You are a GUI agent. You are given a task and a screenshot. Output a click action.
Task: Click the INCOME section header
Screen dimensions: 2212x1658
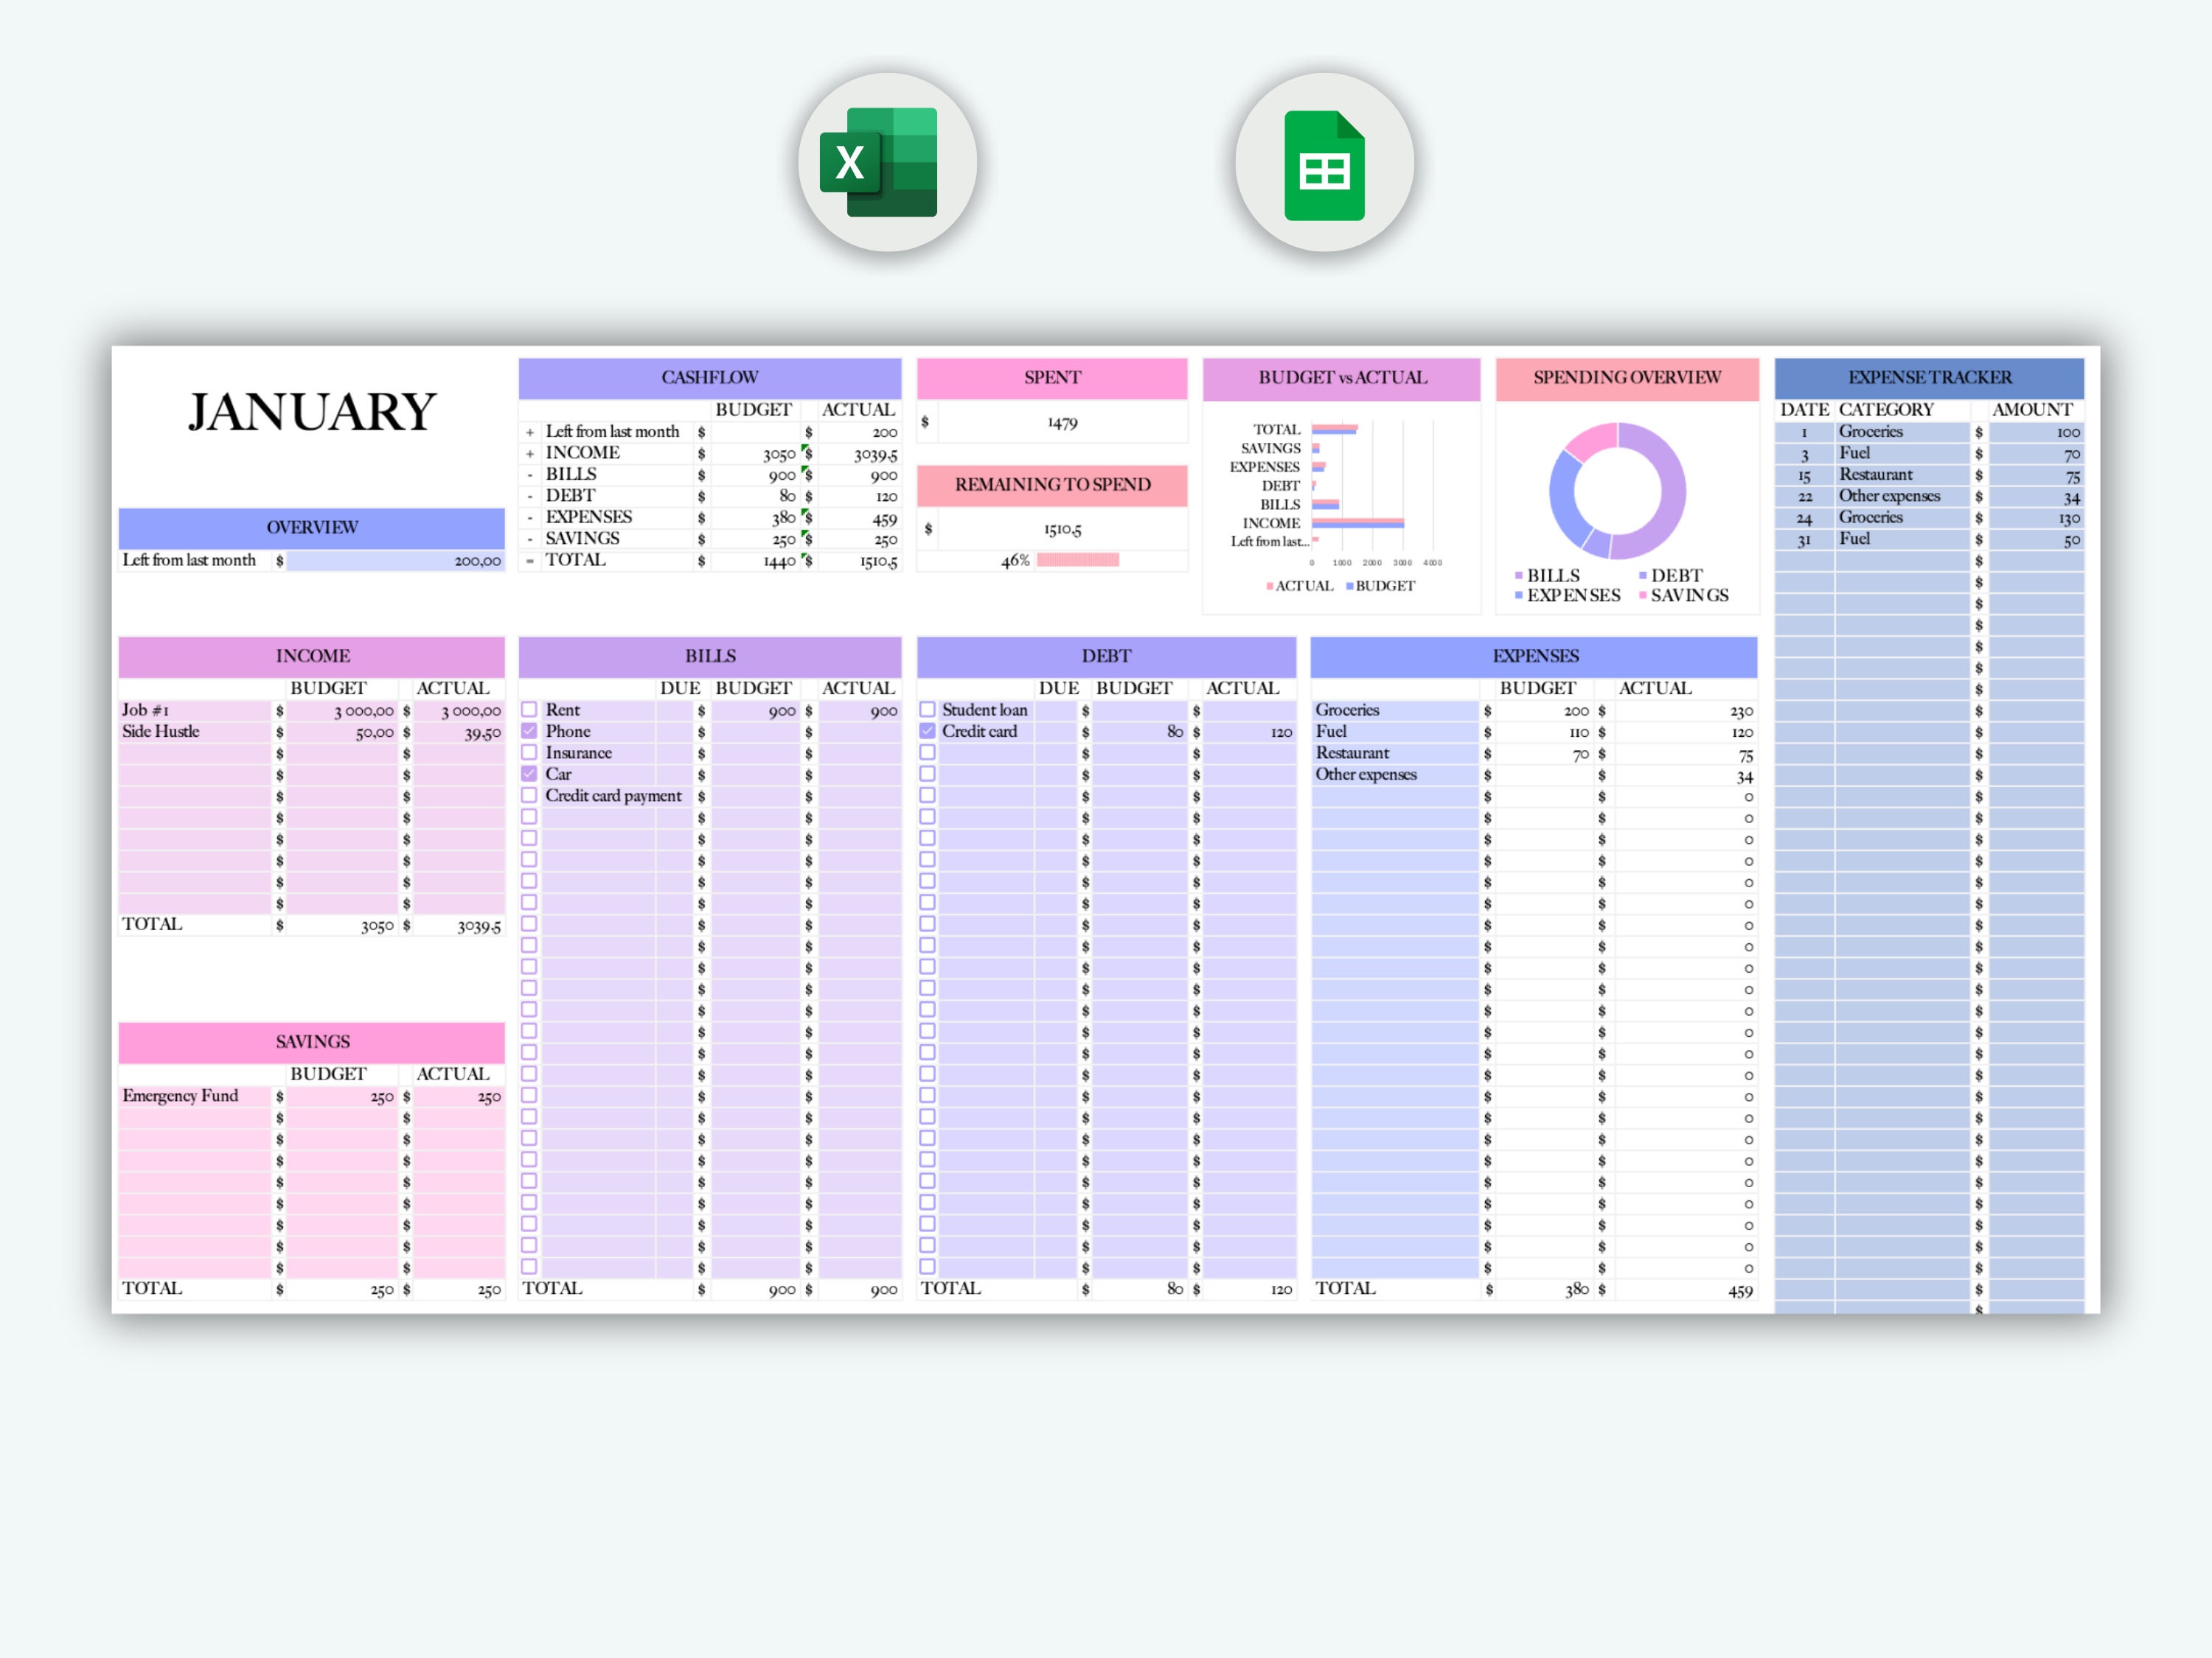(311, 656)
